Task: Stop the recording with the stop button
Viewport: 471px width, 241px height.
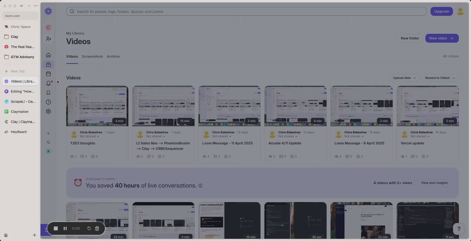Action: click(56, 229)
